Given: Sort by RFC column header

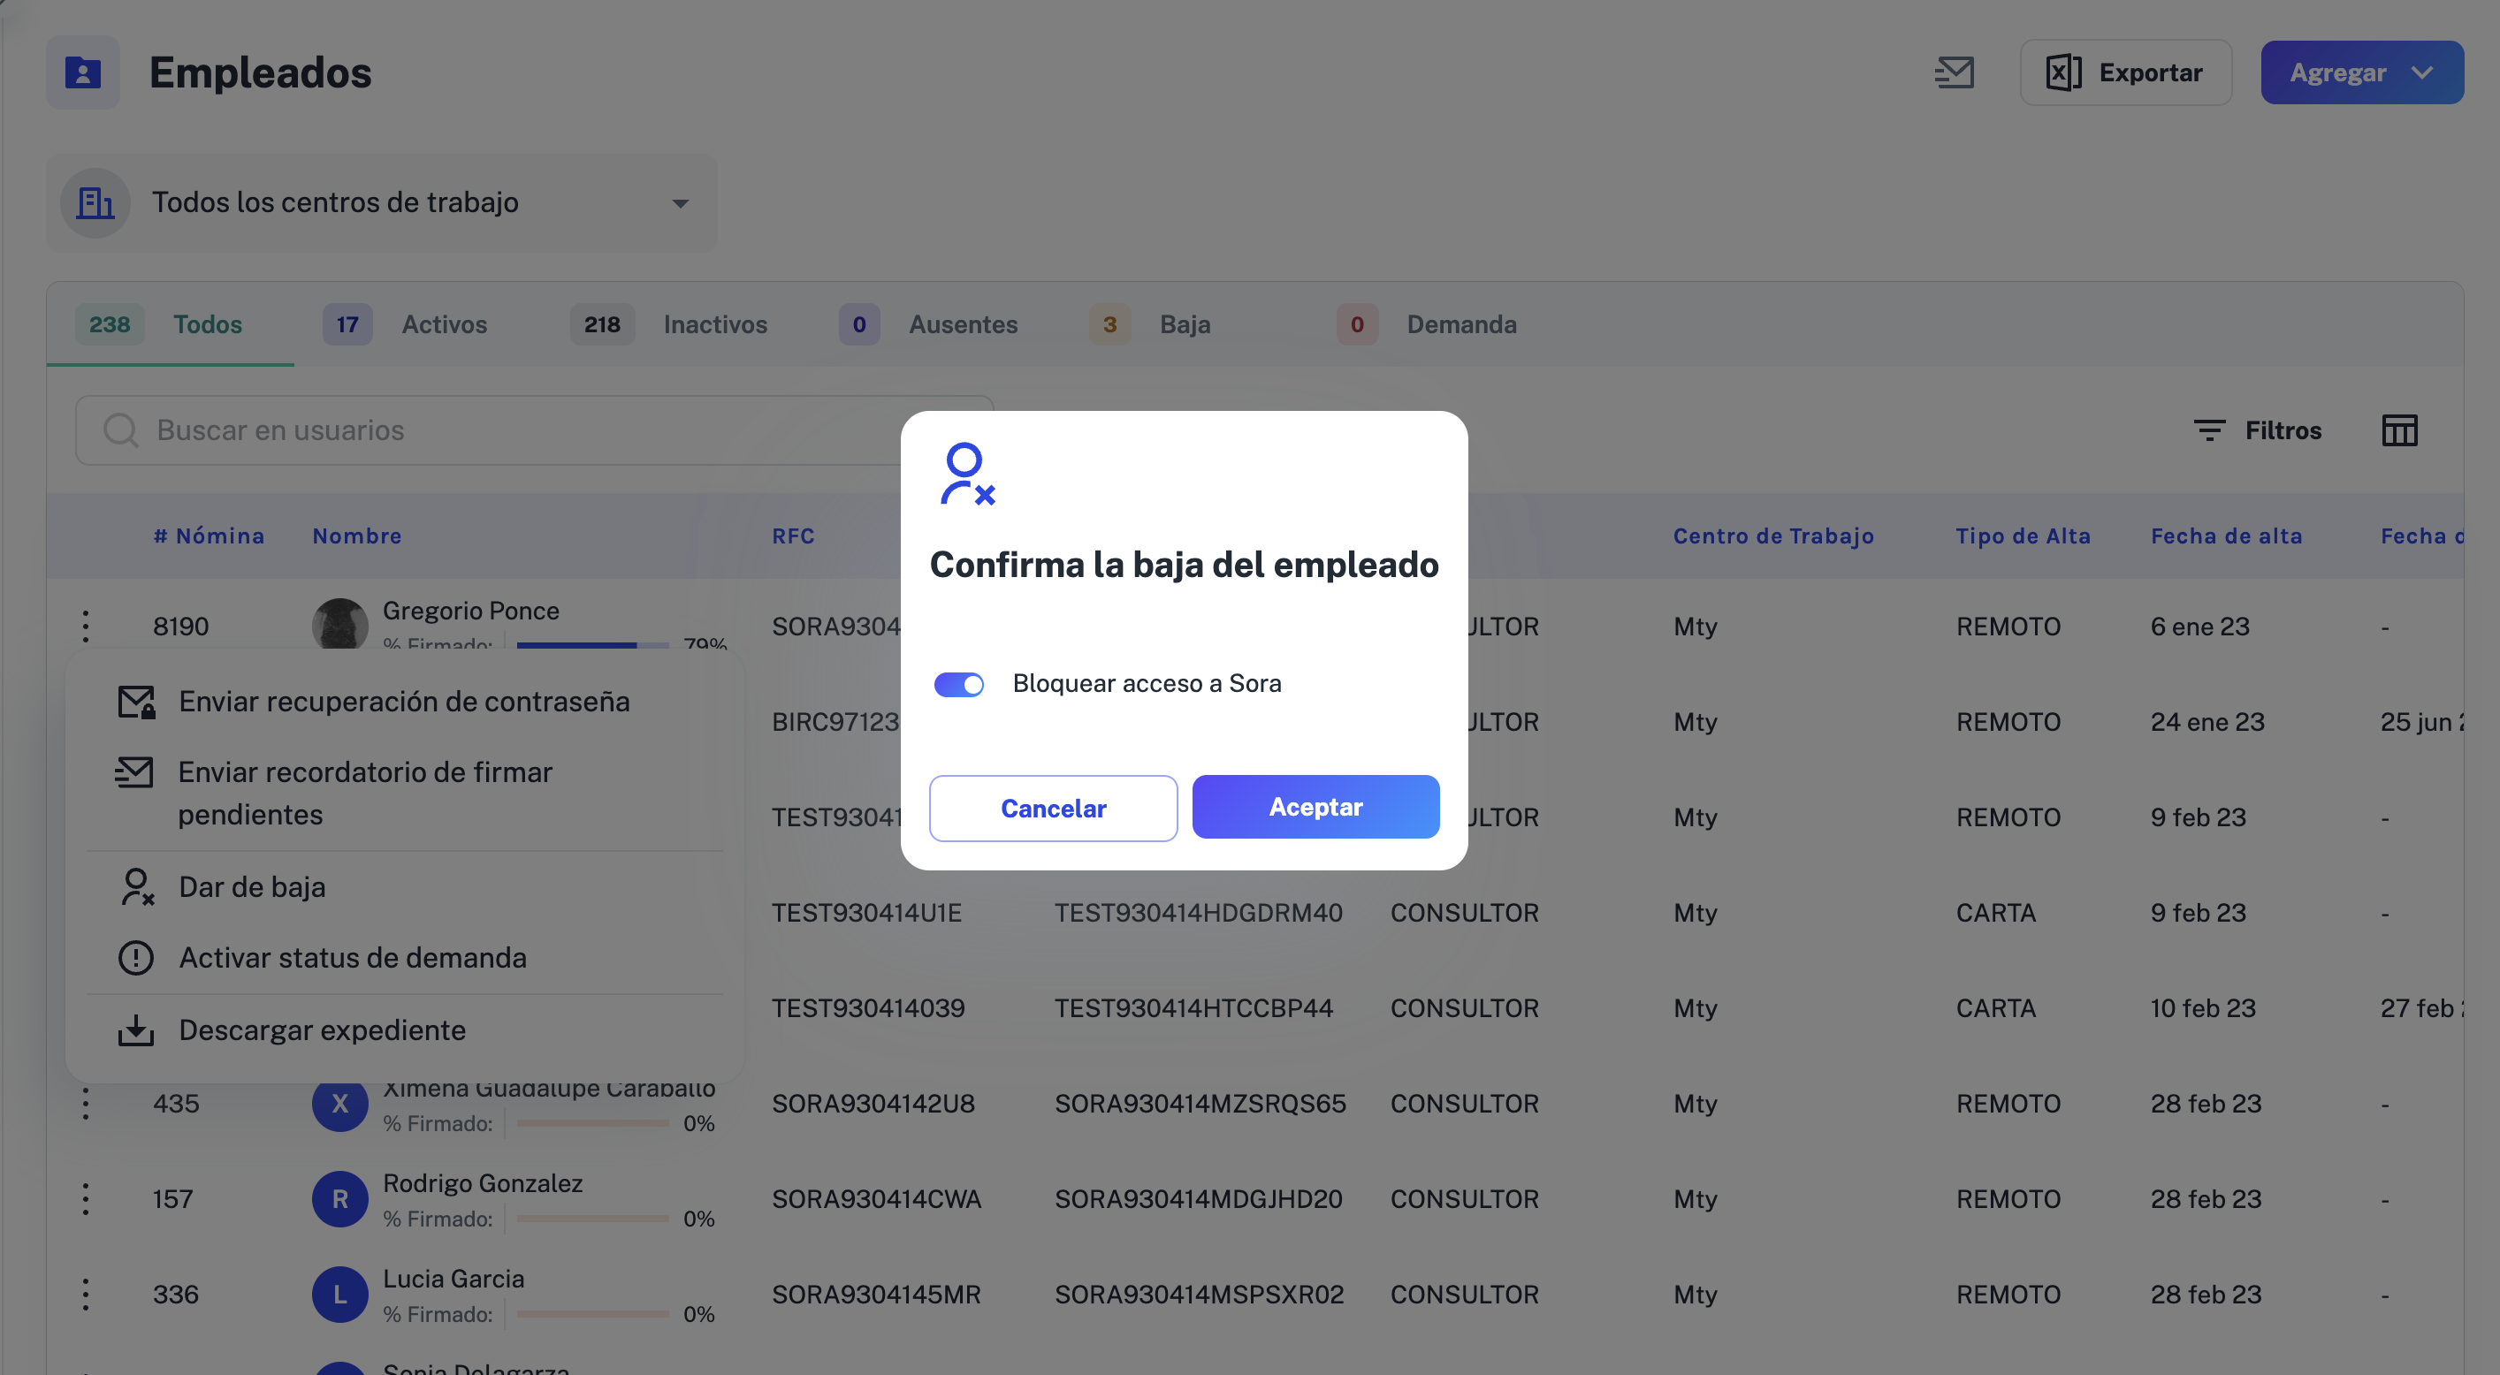Looking at the screenshot, I should (793, 536).
